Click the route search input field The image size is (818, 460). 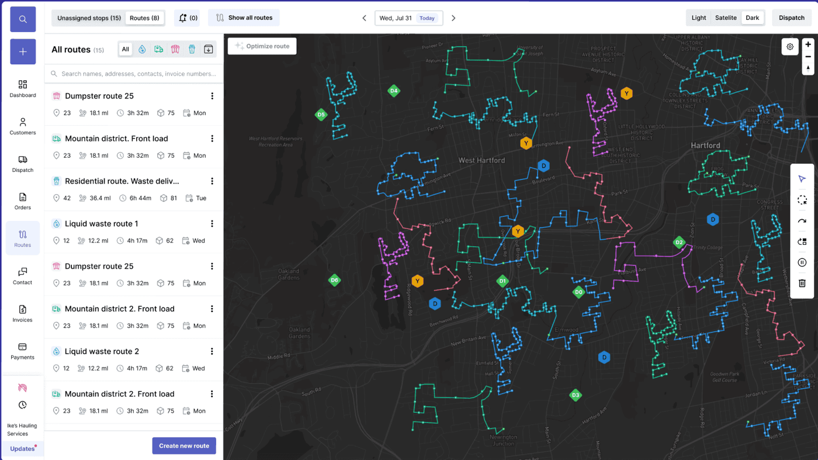tap(138, 74)
